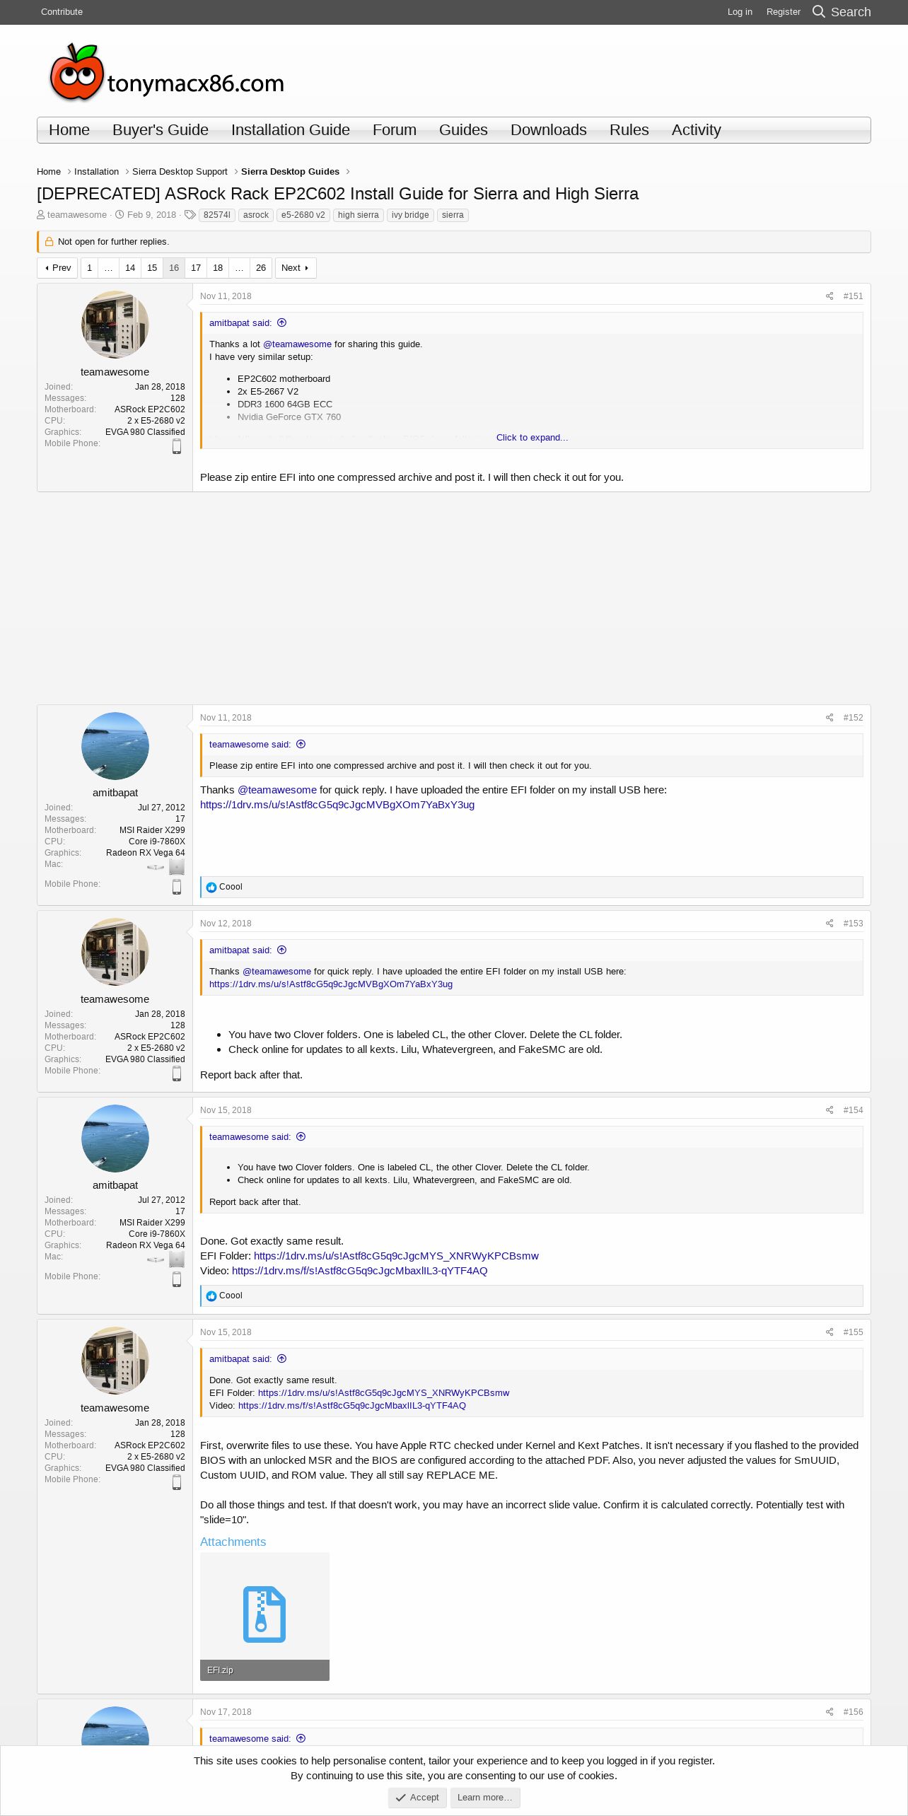Select page 26 in pagination
Image resolution: width=908 pixels, height=1816 pixels.
click(x=261, y=268)
